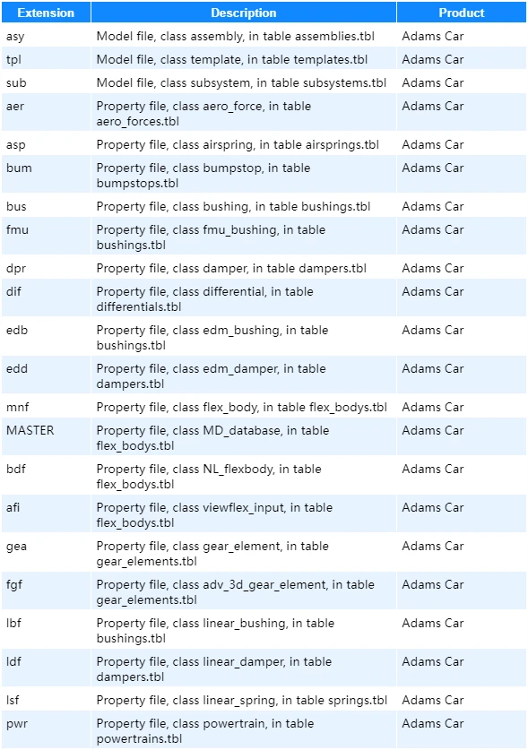Select the asy extension cell

[46, 36]
